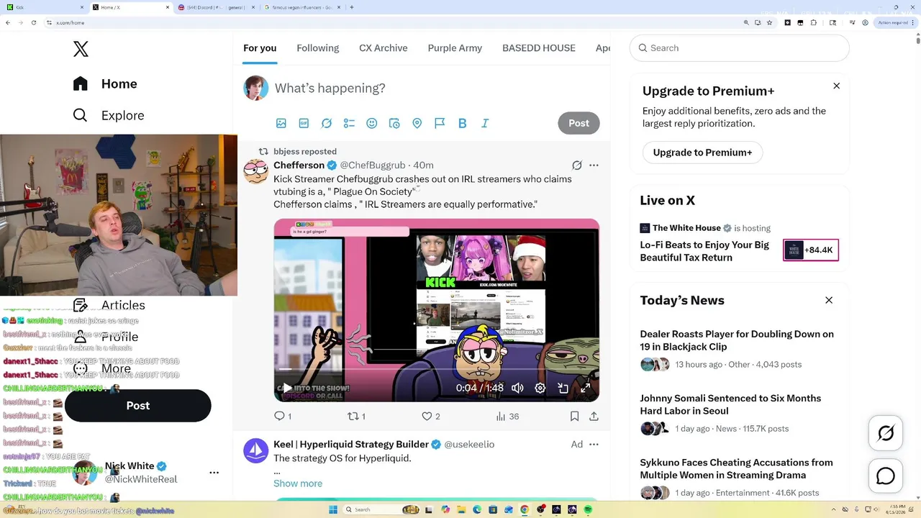Click the flag icon in composer
This screenshot has width=921, height=518.
click(x=440, y=123)
